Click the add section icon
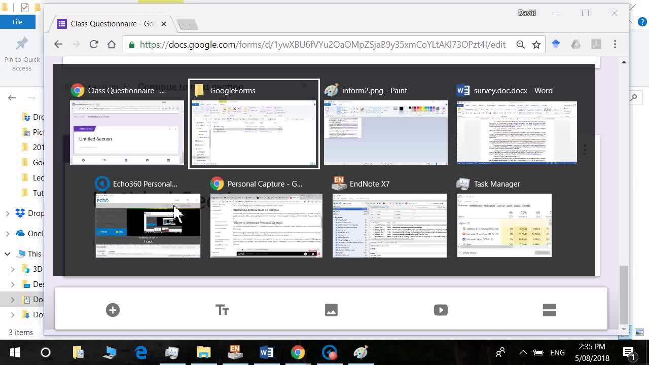Viewport: 649px width, 365px height. [x=550, y=310]
